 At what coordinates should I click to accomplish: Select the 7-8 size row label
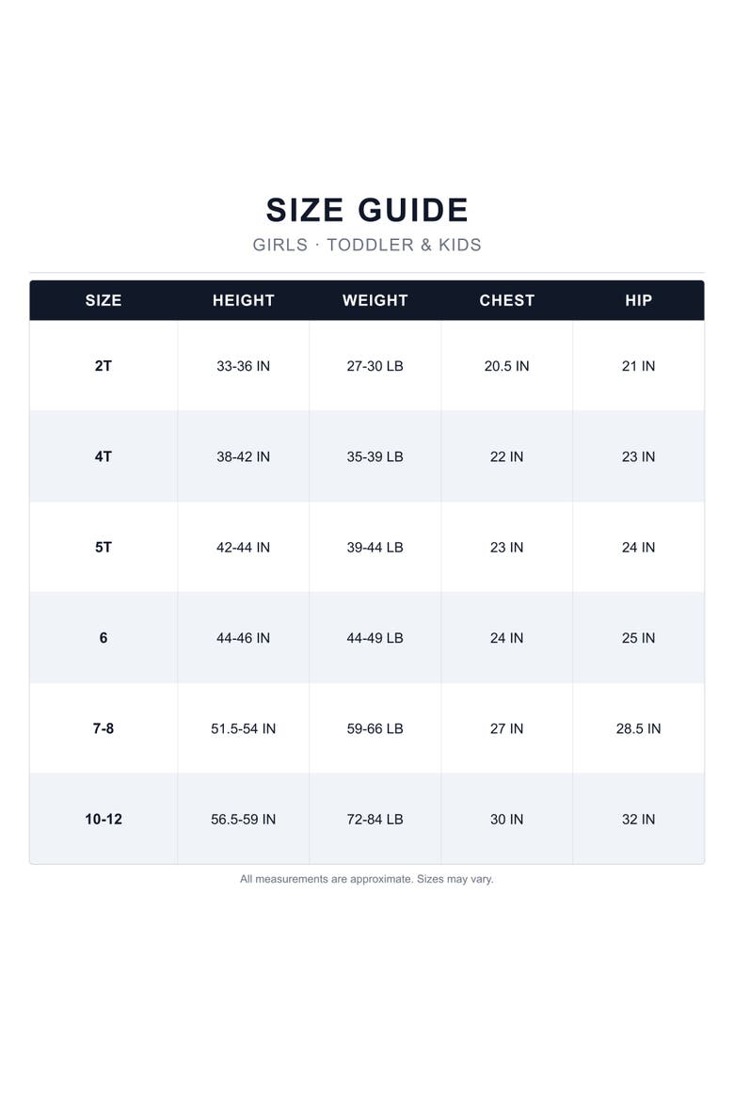(104, 728)
